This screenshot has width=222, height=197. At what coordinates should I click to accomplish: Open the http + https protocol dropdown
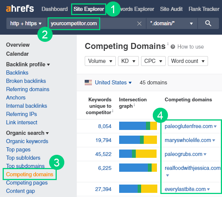tap(26, 23)
